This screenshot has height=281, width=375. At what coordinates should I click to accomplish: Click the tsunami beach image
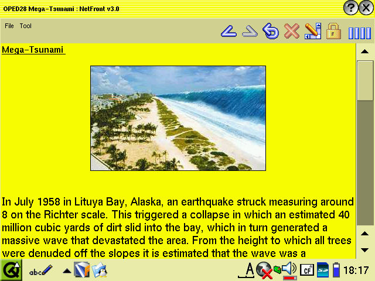point(178,118)
